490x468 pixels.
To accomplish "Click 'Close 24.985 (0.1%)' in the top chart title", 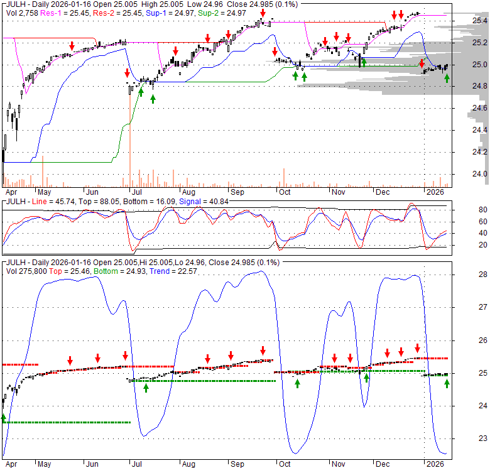I will pos(263,4).
